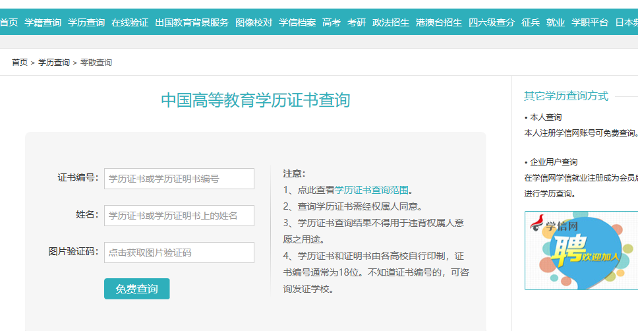The image size is (638, 331).
Task: Open the 学历证书查询范围 link
Action: [x=372, y=190]
